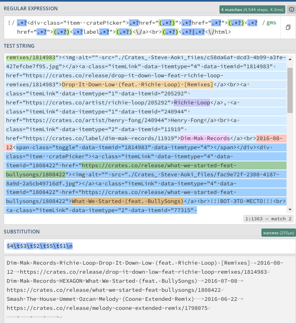Click the TEST STRING section heading
This screenshot has height=323, width=296.
point(19,46)
